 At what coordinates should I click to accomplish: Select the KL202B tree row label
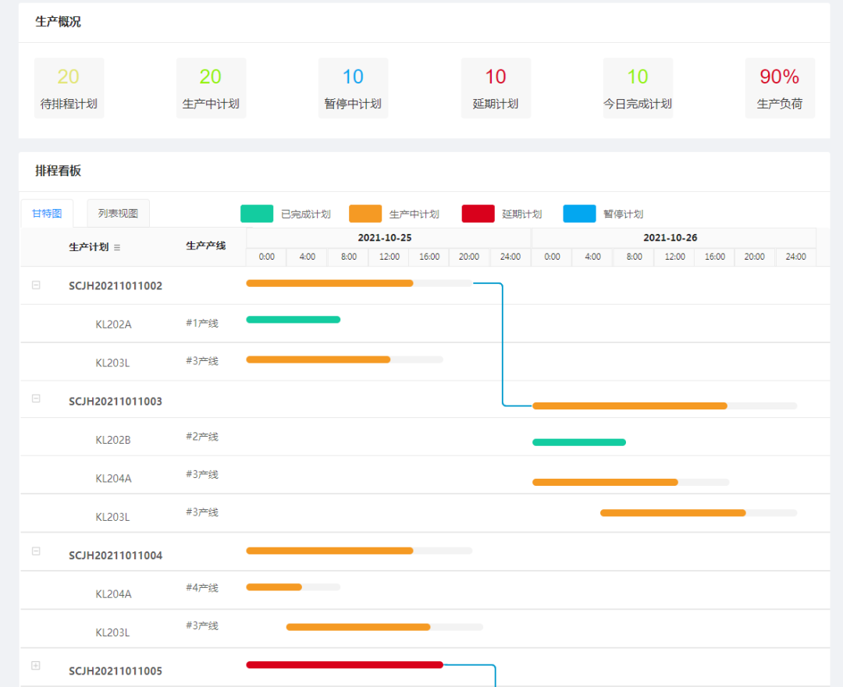click(x=113, y=440)
